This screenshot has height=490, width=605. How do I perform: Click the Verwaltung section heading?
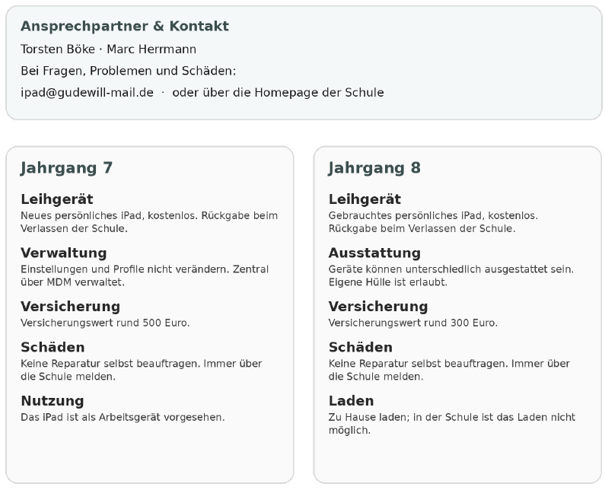tap(64, 253)
